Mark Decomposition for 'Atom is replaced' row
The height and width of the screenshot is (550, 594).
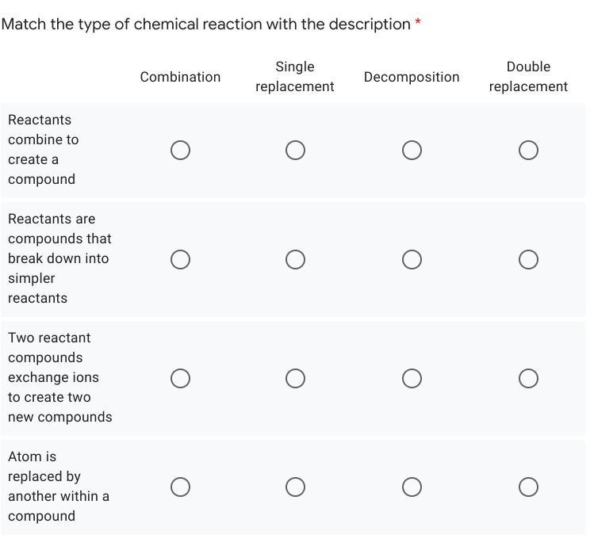pos(412,487)
